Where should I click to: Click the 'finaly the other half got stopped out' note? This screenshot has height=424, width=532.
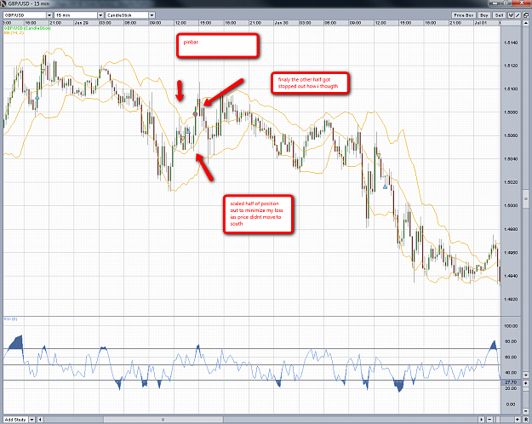tap(310, 83)
